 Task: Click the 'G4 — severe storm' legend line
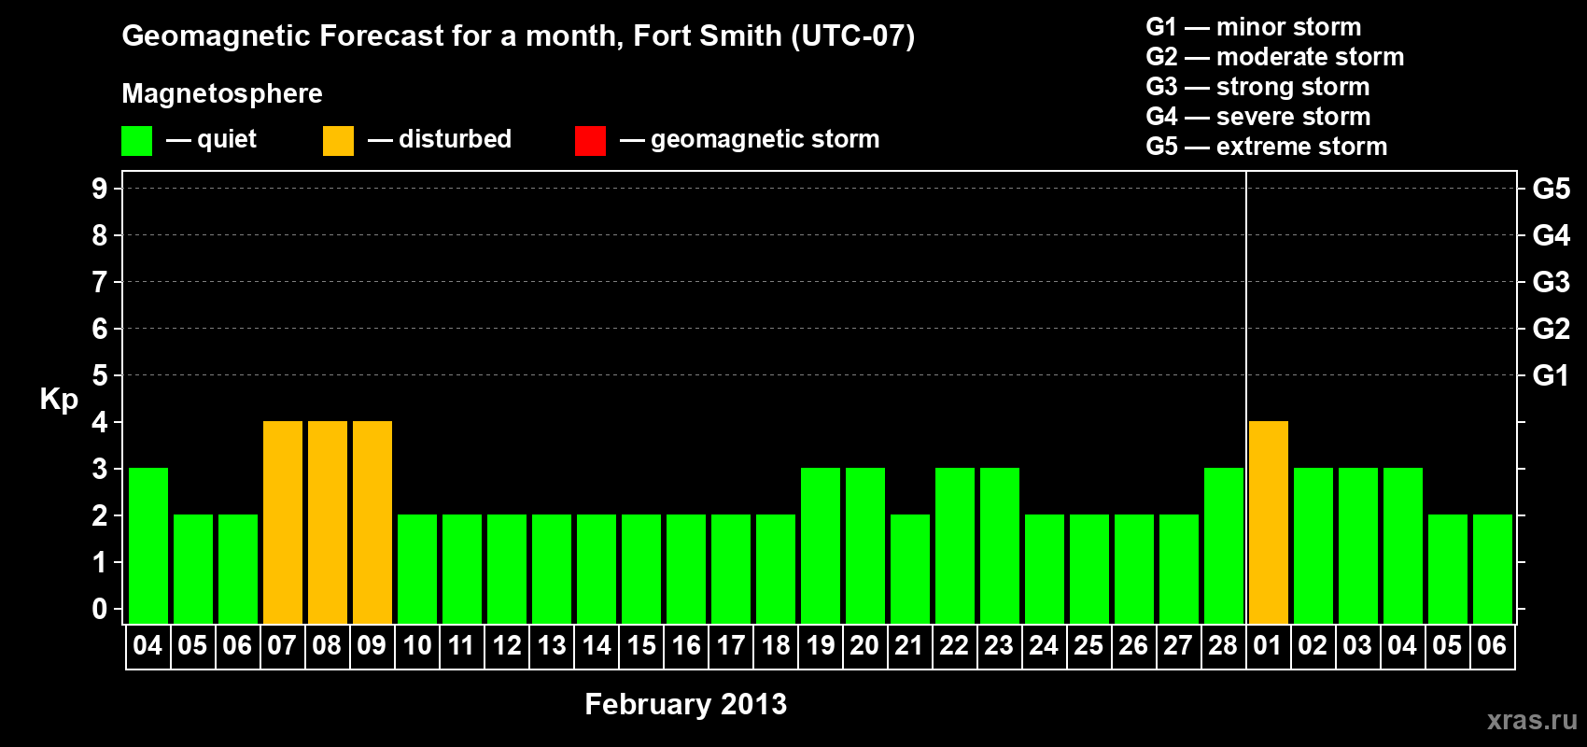tap(1257, 117)
